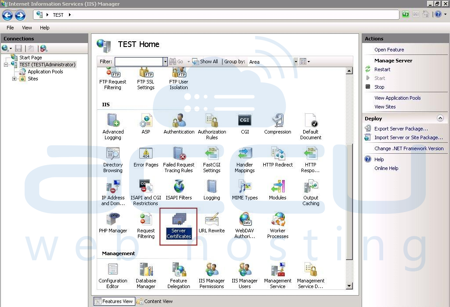This screenshot has width=450, height=307.
Task: Open IIS Manager Users feature
Action: (x=244, y=276)
